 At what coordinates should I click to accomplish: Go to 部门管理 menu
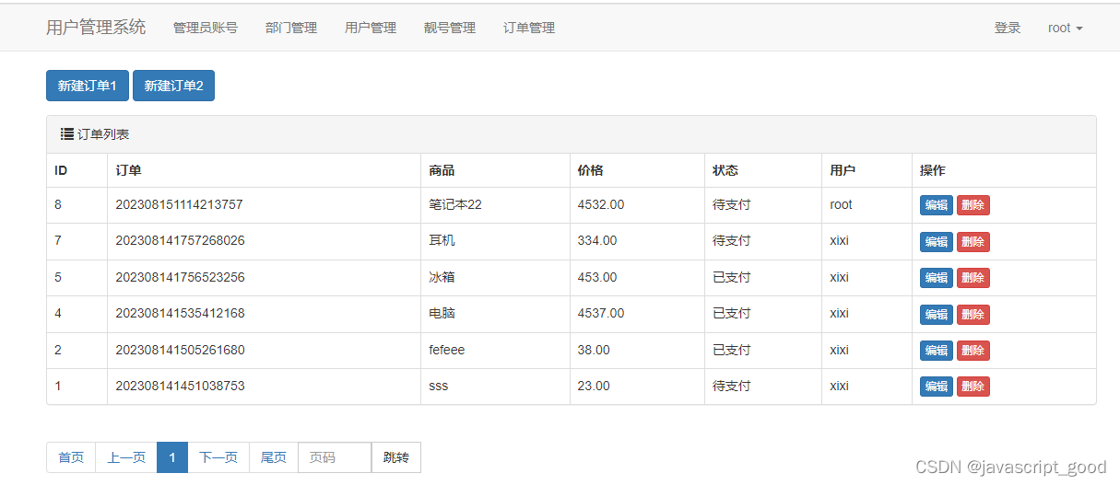click(291, 28)
